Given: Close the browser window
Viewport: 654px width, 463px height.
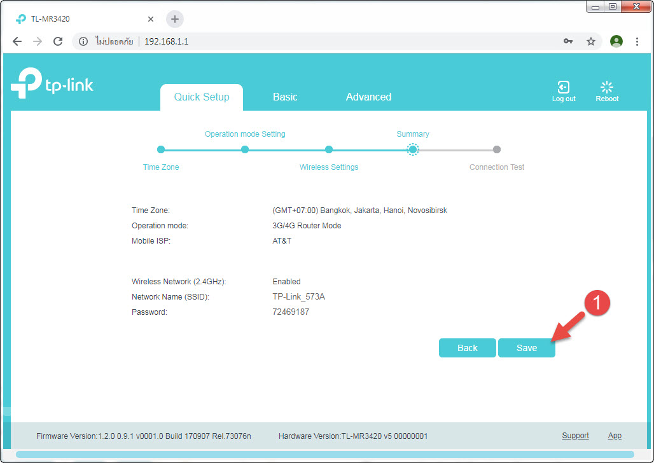Looking at the screenshot, I should coord(636,6).
